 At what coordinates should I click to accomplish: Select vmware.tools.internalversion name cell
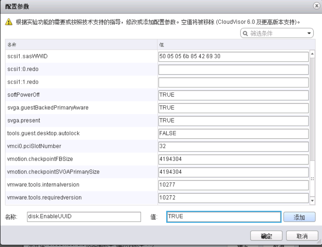81,185
